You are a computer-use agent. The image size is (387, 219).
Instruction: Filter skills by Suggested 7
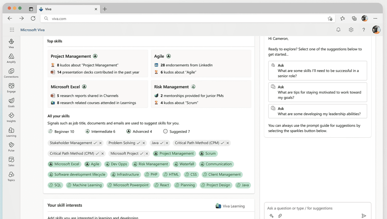coord(176,132)
